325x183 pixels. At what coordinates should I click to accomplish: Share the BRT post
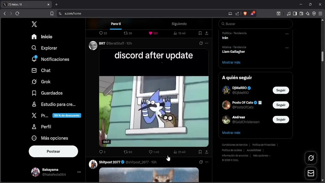click(x=207, y=152)
